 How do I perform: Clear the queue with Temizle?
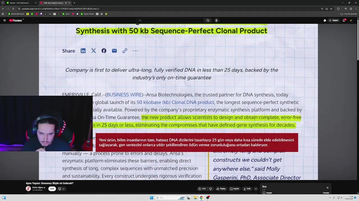point(326,193)
